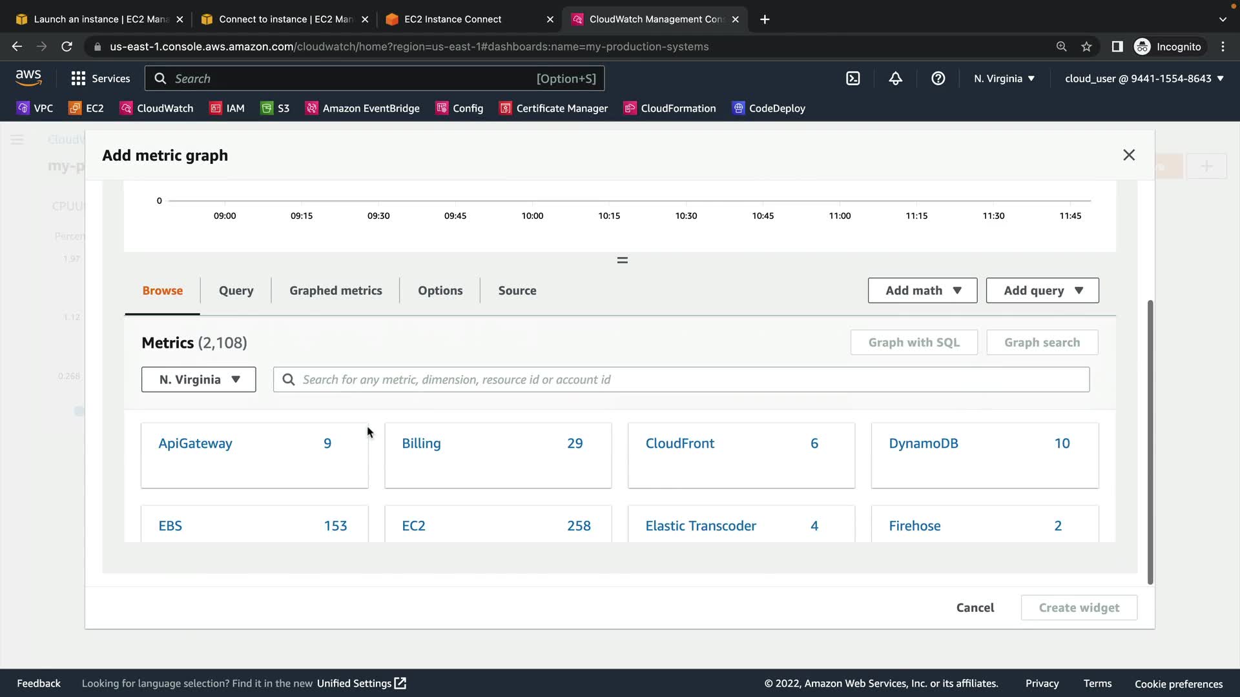The height and width of the screenshot is (697, 1240).
Task: Close the Add metric graph dialog
Action: 1128,155
